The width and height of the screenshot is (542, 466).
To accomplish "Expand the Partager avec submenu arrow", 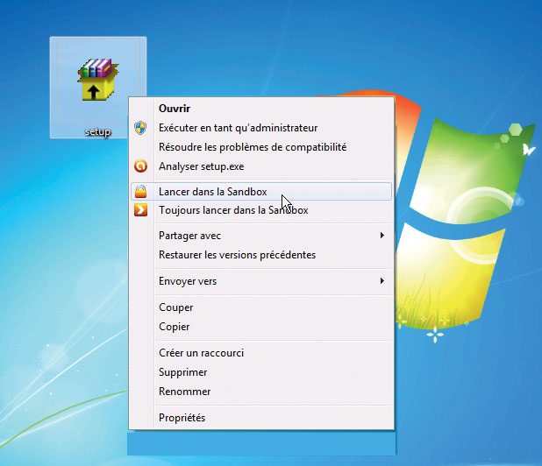I will [382, 236].
